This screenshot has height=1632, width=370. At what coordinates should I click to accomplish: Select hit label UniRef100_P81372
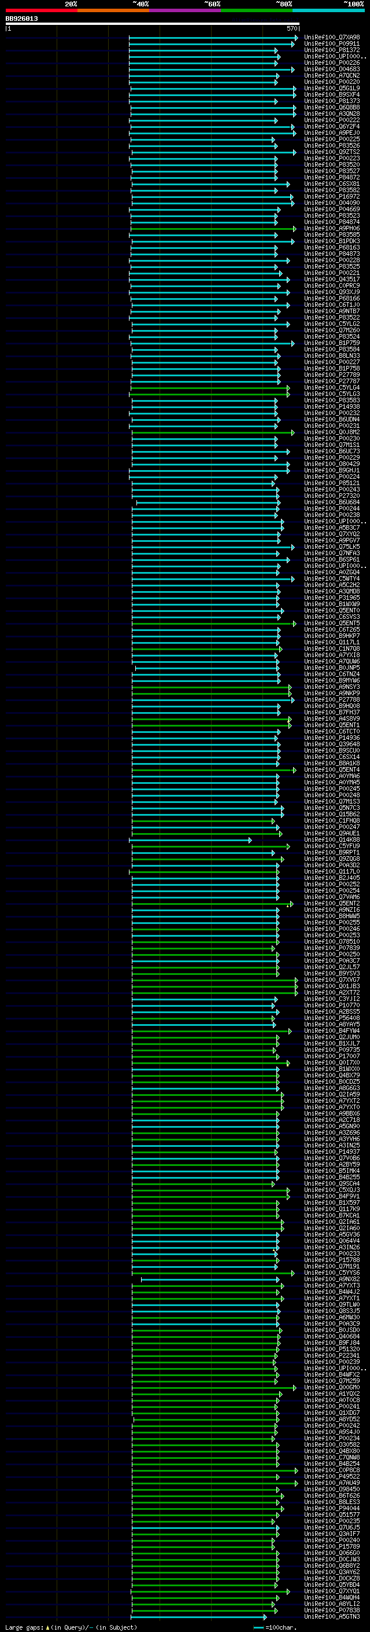click(x=332, y=50)
